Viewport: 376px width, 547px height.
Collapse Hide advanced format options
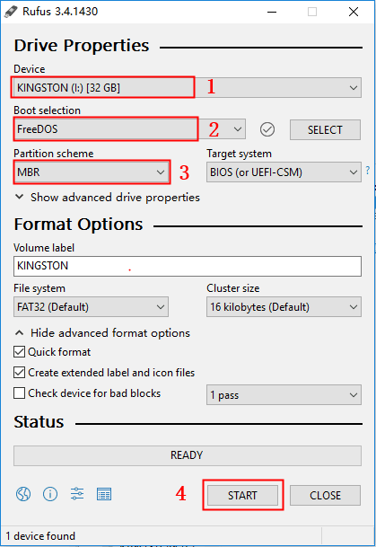(x=102, y=333)
